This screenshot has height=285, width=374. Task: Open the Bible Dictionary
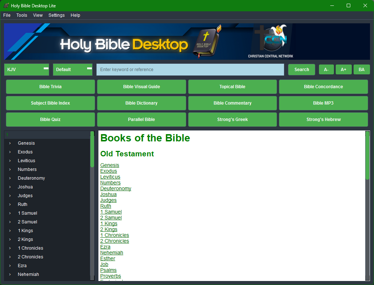(141, 103)
